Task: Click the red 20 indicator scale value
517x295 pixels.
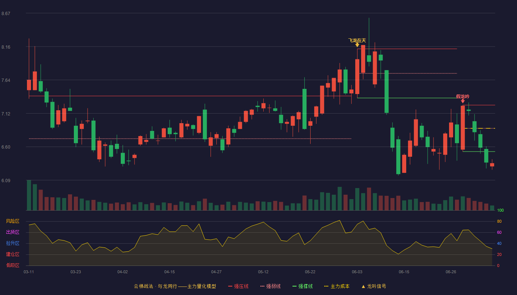Action: click(499, 254)
